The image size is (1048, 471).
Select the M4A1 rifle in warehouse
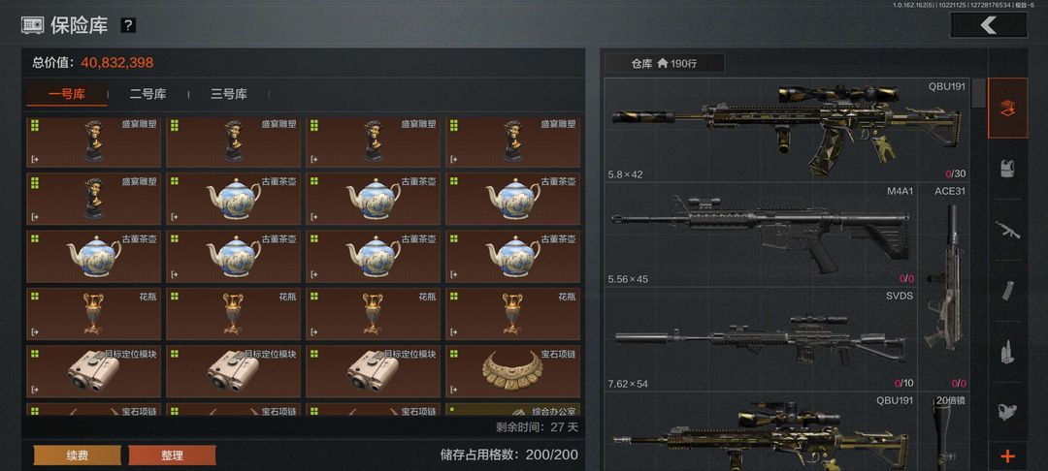pyautogui.click(x=760, y=235)
